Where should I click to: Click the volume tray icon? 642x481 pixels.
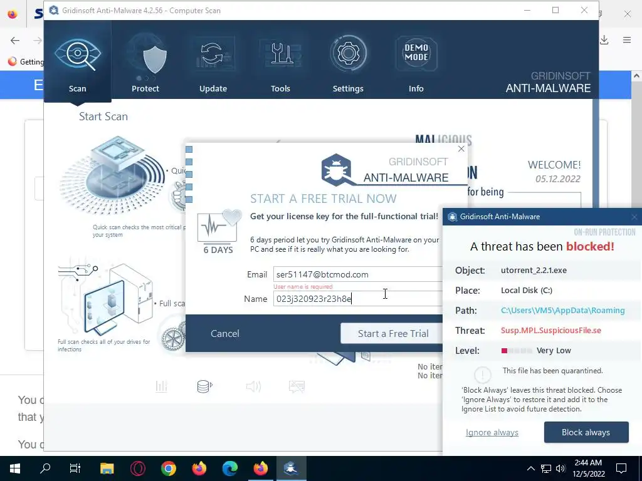coord(560,468)
